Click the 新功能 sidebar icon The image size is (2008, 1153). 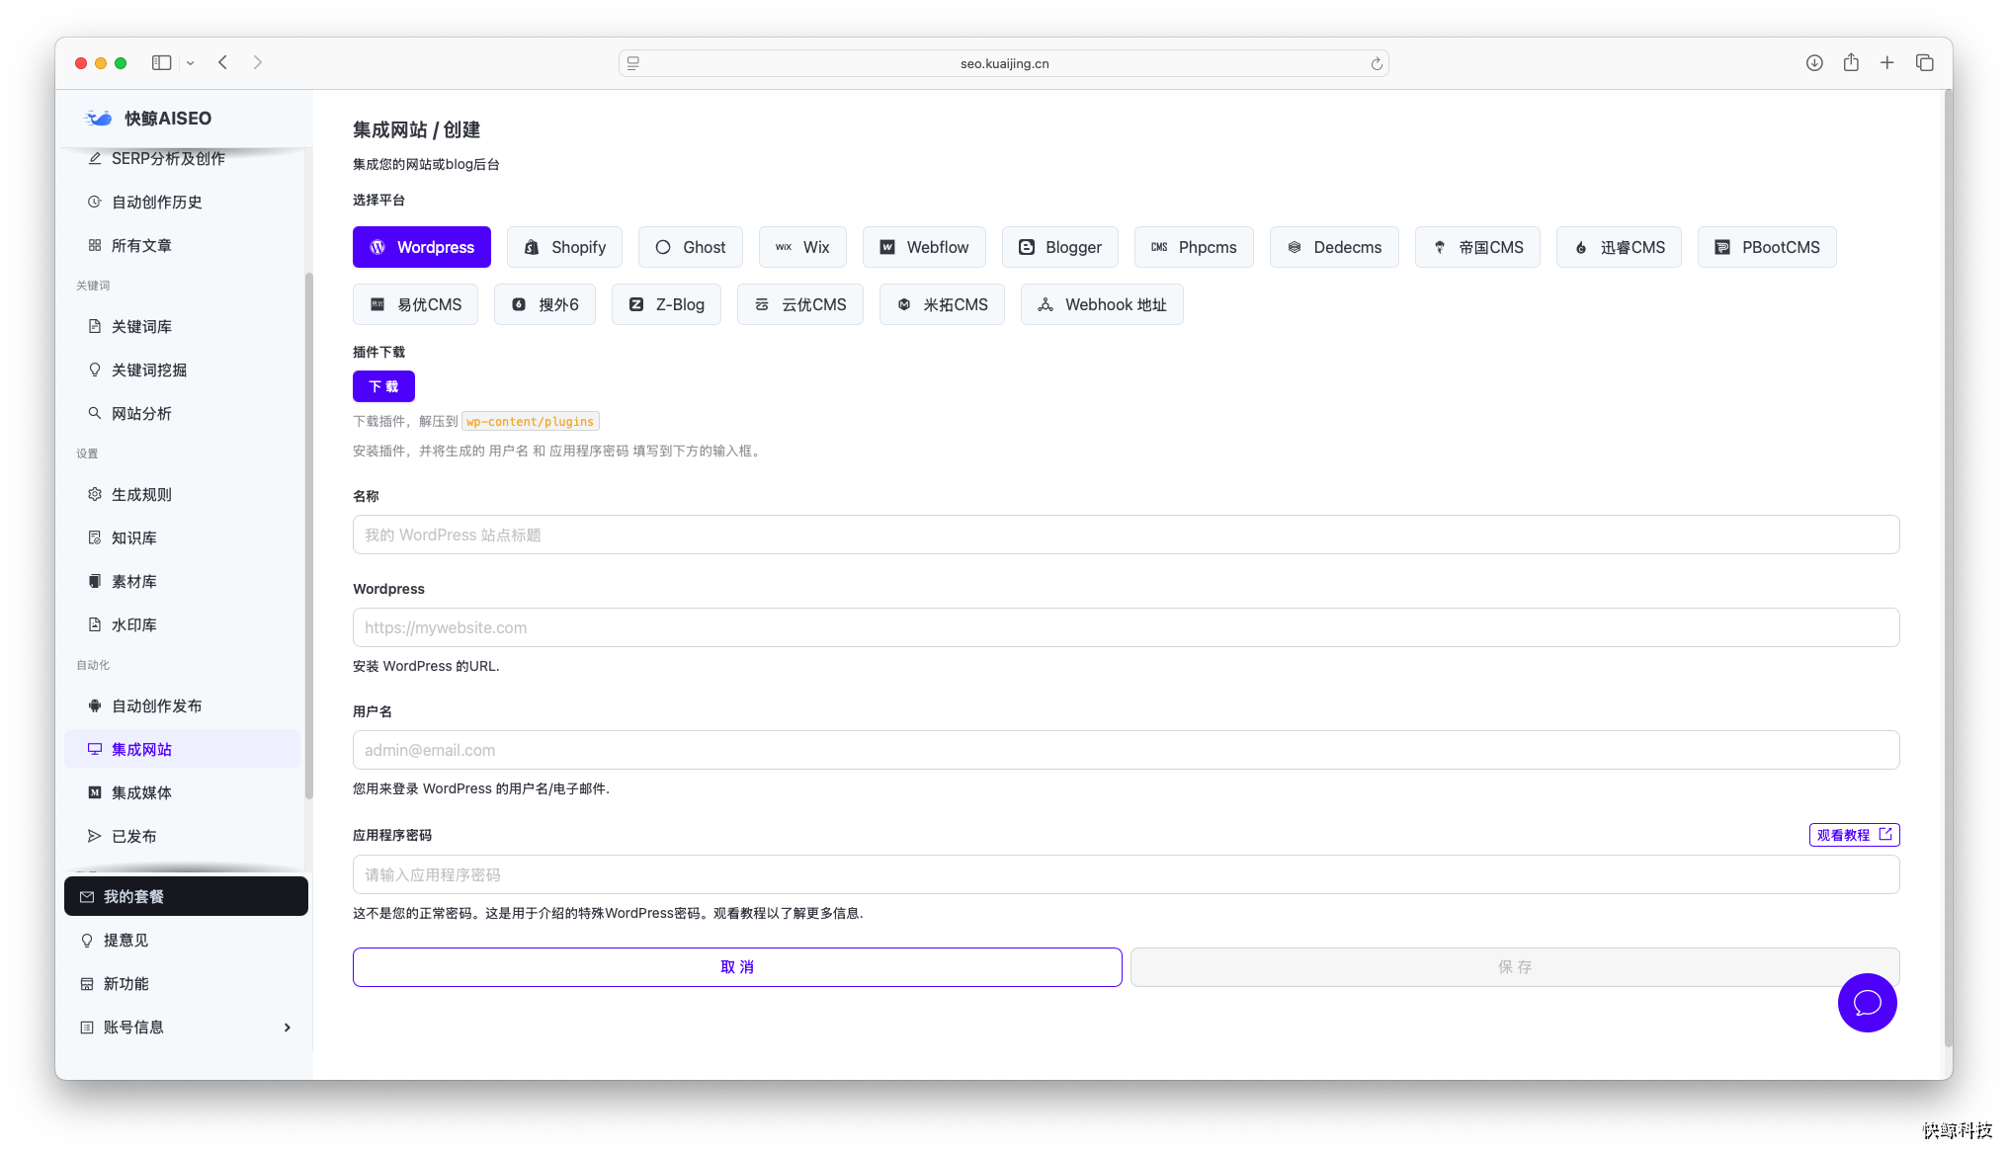pyautogui.click(x=87, y=984)
